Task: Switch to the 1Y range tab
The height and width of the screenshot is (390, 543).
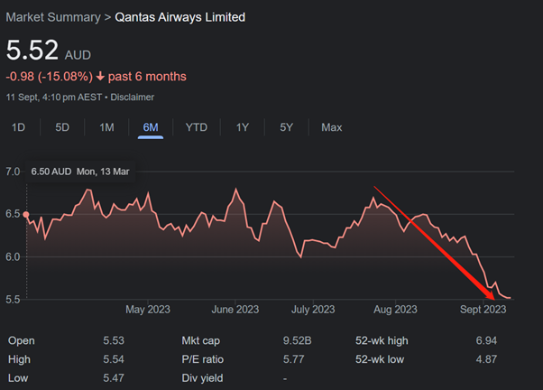Action: (x=243, y=127)
